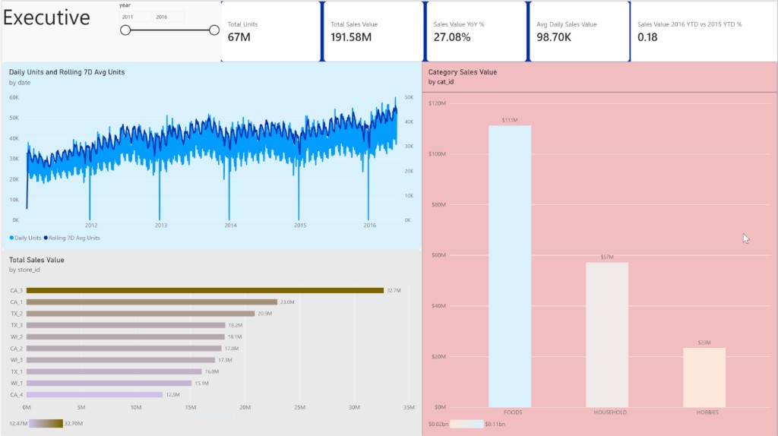Viewport: 778px width, 436px height.
Task: Select the Avg Daily Sales Value card
Action: [x=579, y=31]
